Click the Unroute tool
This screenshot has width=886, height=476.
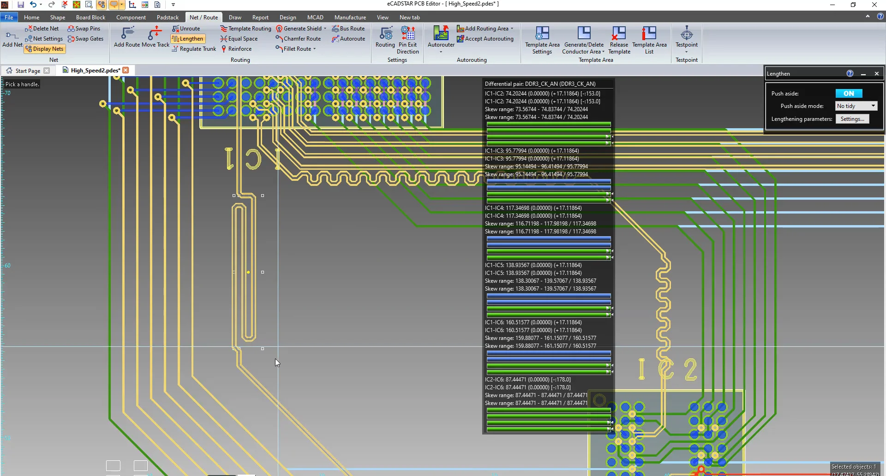coord(186,29)
